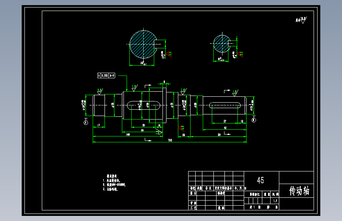The image size is (342, 221).
Task: Click the dimension value 62 below the right shaft end
Action: tap(225, 128)
